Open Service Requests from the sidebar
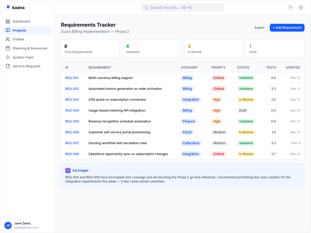311x233 pixels. [26, 66]
